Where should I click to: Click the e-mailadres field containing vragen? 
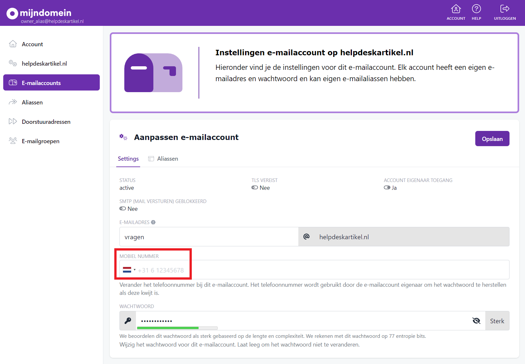[x=209, y=237]
